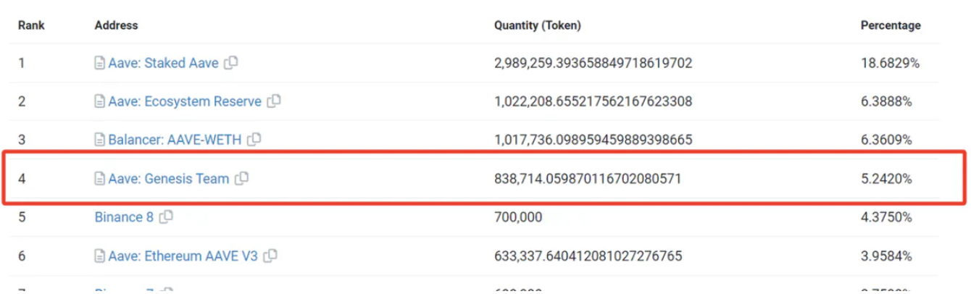Click contract icon beside Aave: Staked Aave
This screenshot has width=971, height=294.
(x=100, y=64)
